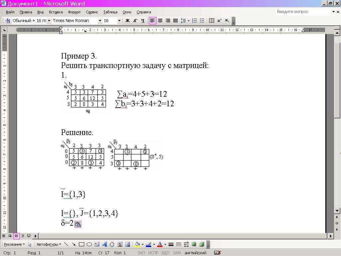Viewport: 341px width, 256px height.
Task: Click the paste options smart tag
Action: tap(78, 224)
